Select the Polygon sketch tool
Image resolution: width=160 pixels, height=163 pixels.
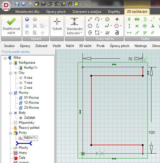[x=107, y=19]
